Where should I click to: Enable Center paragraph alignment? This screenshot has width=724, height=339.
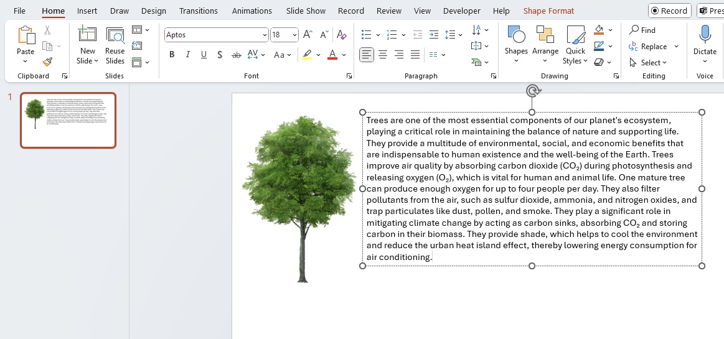[383, 55]
